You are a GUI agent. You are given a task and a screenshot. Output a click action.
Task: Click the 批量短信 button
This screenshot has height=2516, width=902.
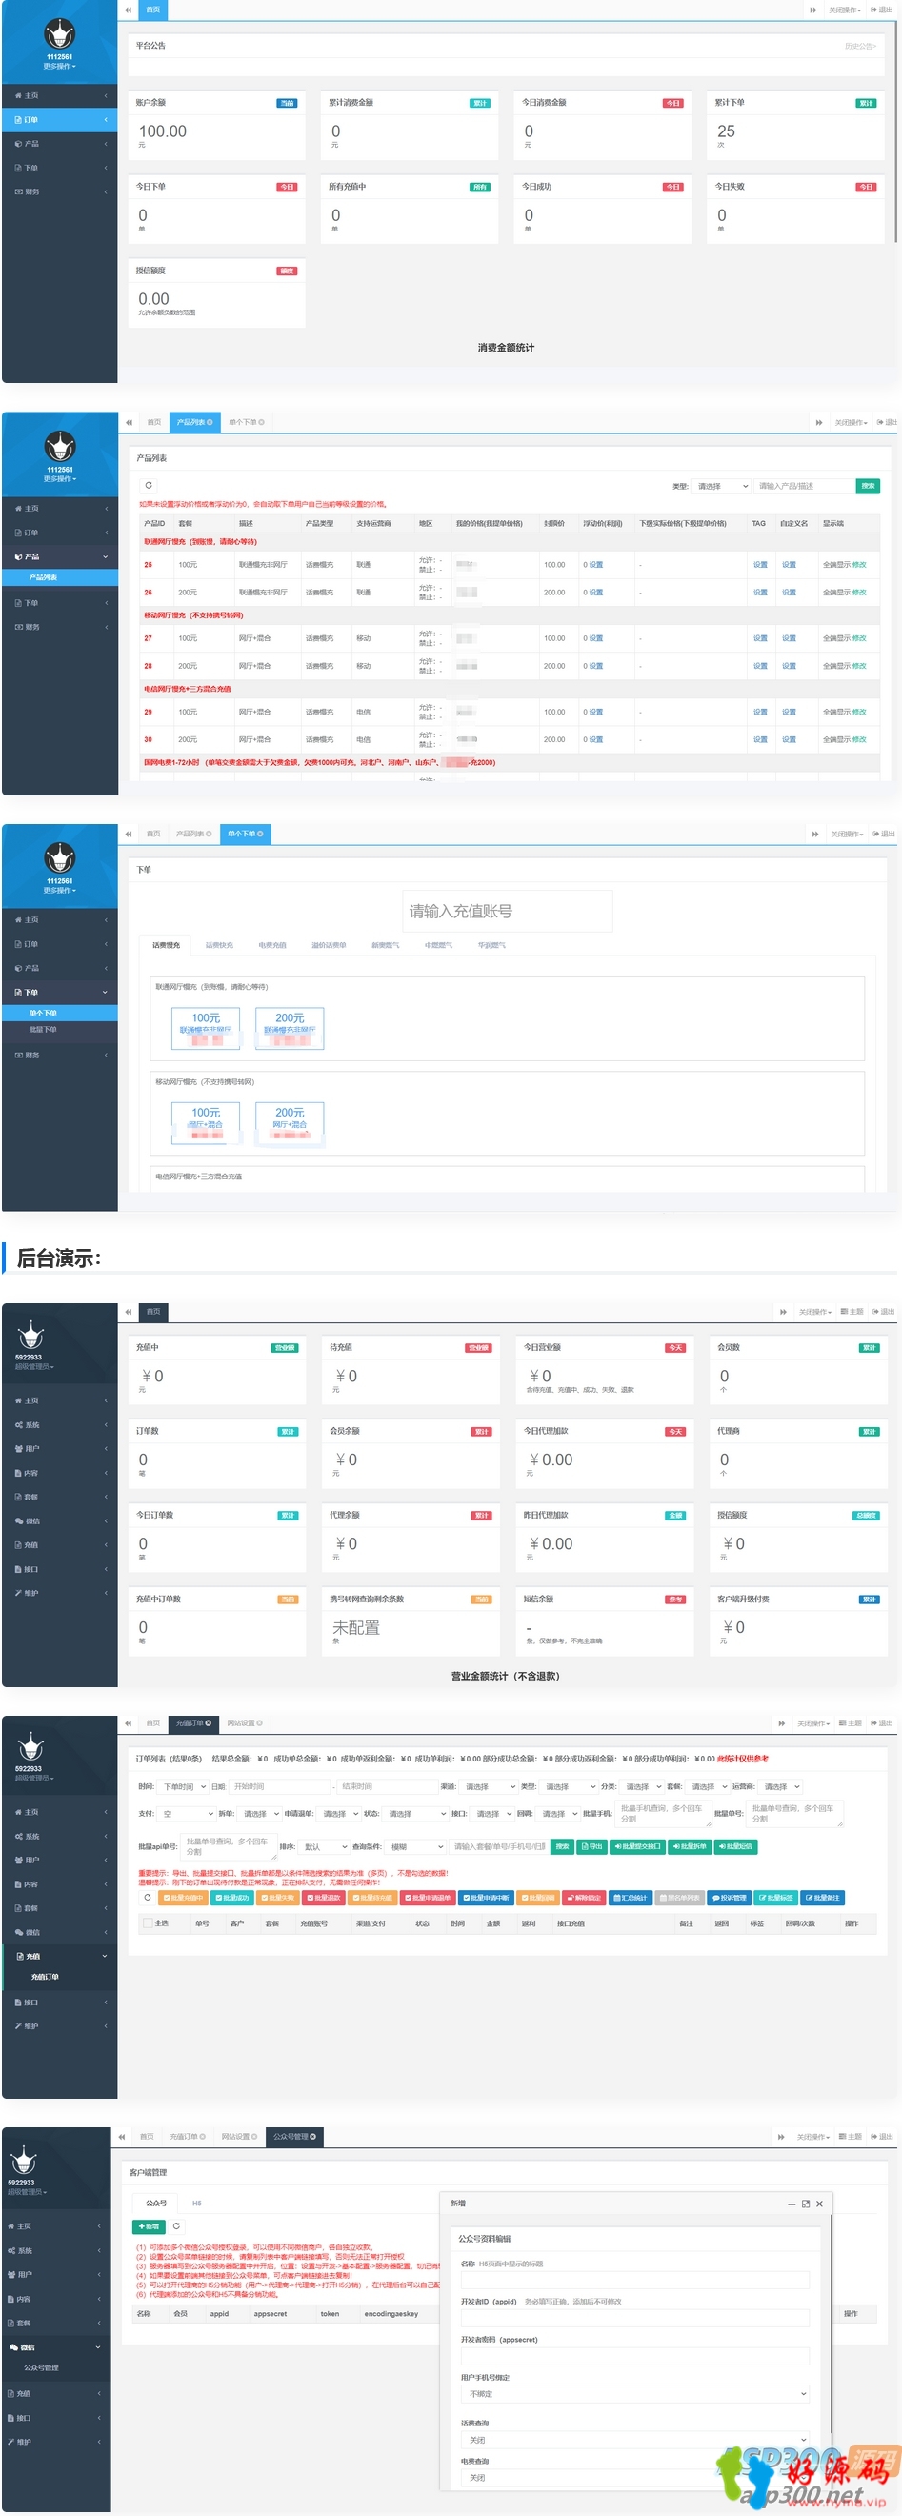coord(735,1846)
